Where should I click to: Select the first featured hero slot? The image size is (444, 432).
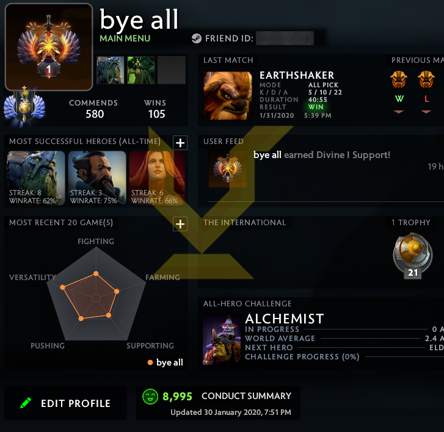pyautogui.click(x=110, y=70)
